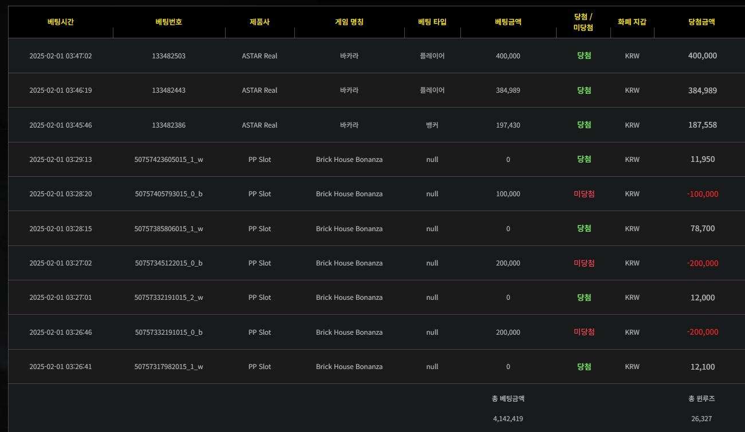This screenshot has height=432, width=745.
Task: Click the 베팅금액 column header
Action: pos(508,22)
